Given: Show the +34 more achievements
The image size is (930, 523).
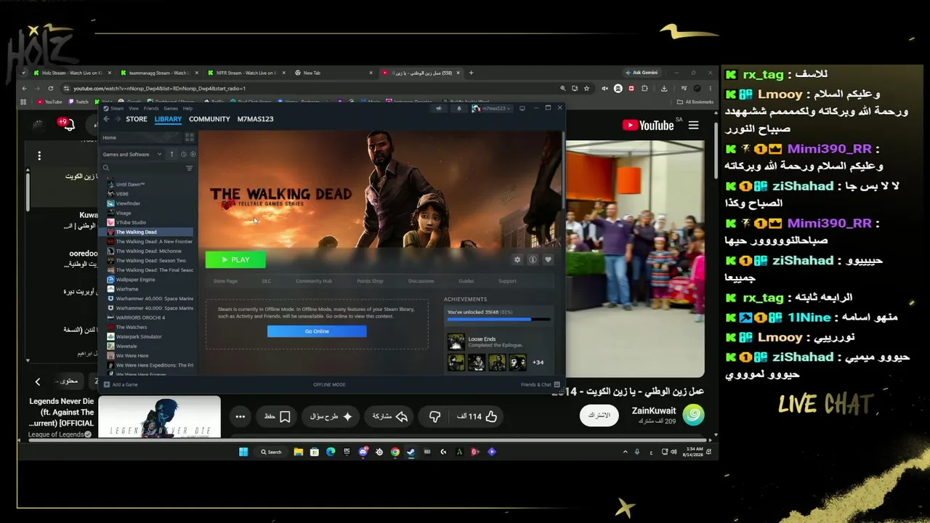Looking at the screenshot, I should [538, 362].
